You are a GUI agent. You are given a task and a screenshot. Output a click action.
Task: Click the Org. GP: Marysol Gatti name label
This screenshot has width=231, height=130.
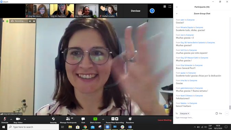click(x=13, y=114)
